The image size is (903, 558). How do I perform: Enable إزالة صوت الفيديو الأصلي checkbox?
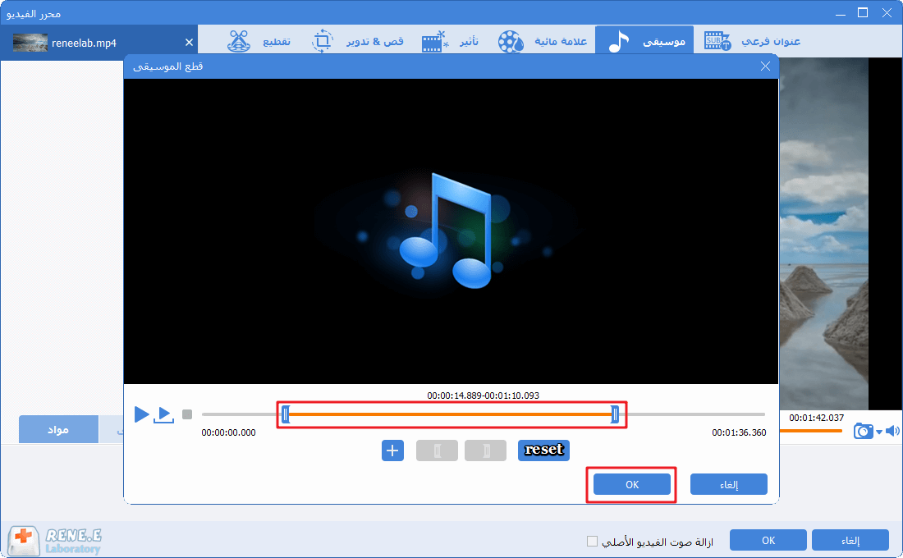coord(592,542)
